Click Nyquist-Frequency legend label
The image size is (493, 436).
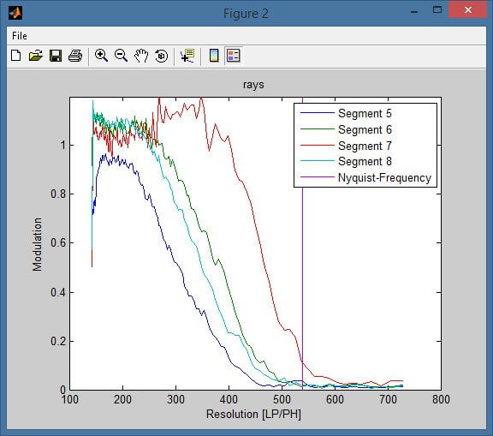(x=384, y=177)
